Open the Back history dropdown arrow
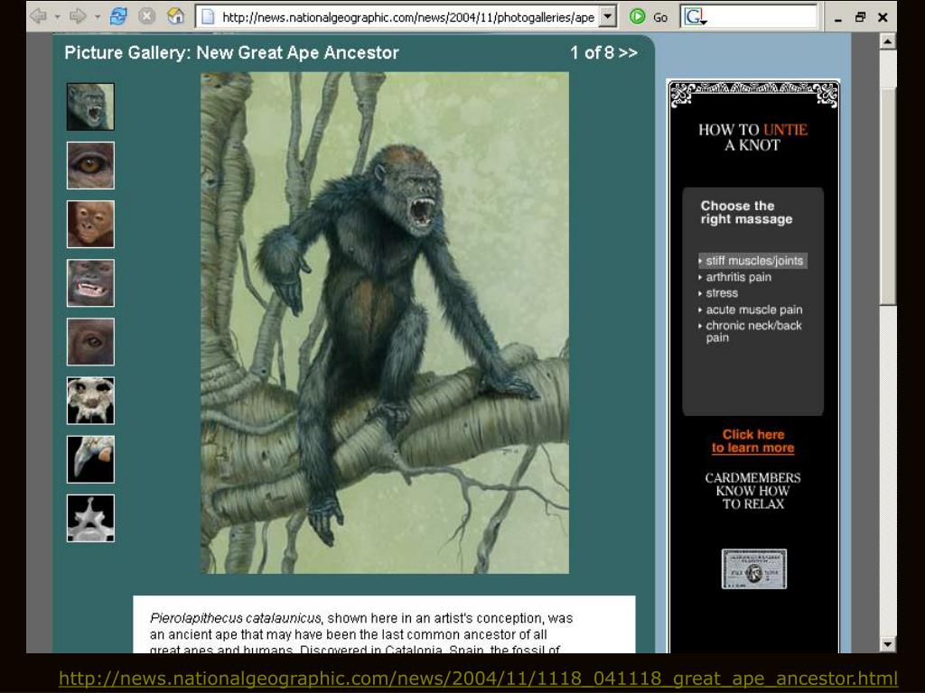 57,17
